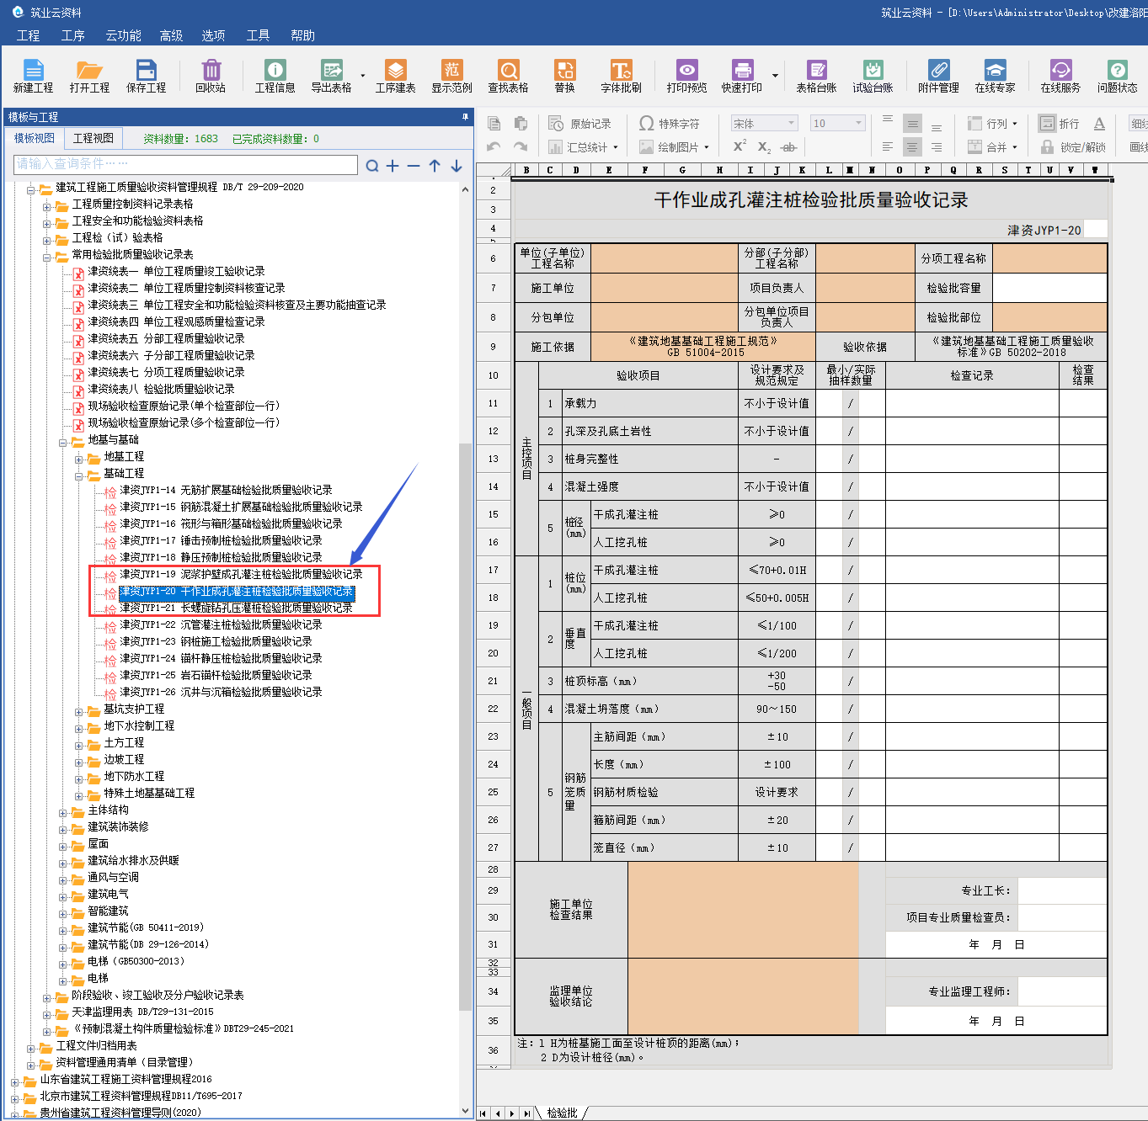This screenshot has width=1148, height=1121.
Task: Open the 工序建表 tool
Action: pos(396,76)
